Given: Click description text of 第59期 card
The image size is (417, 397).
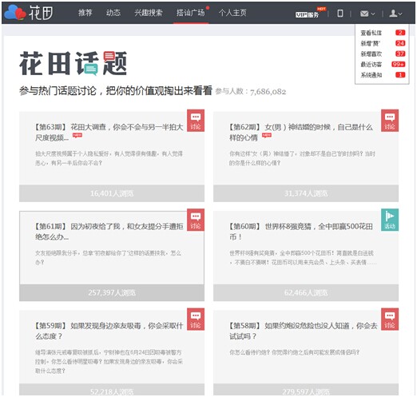Looking at the screenshot, I should coord(109,361).
